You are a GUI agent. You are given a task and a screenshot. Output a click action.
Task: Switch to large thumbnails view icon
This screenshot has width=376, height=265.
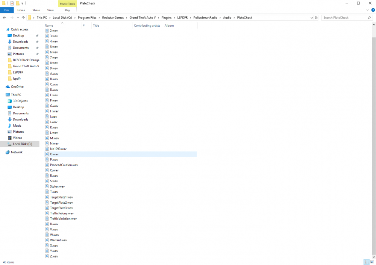tap(372, 262)
